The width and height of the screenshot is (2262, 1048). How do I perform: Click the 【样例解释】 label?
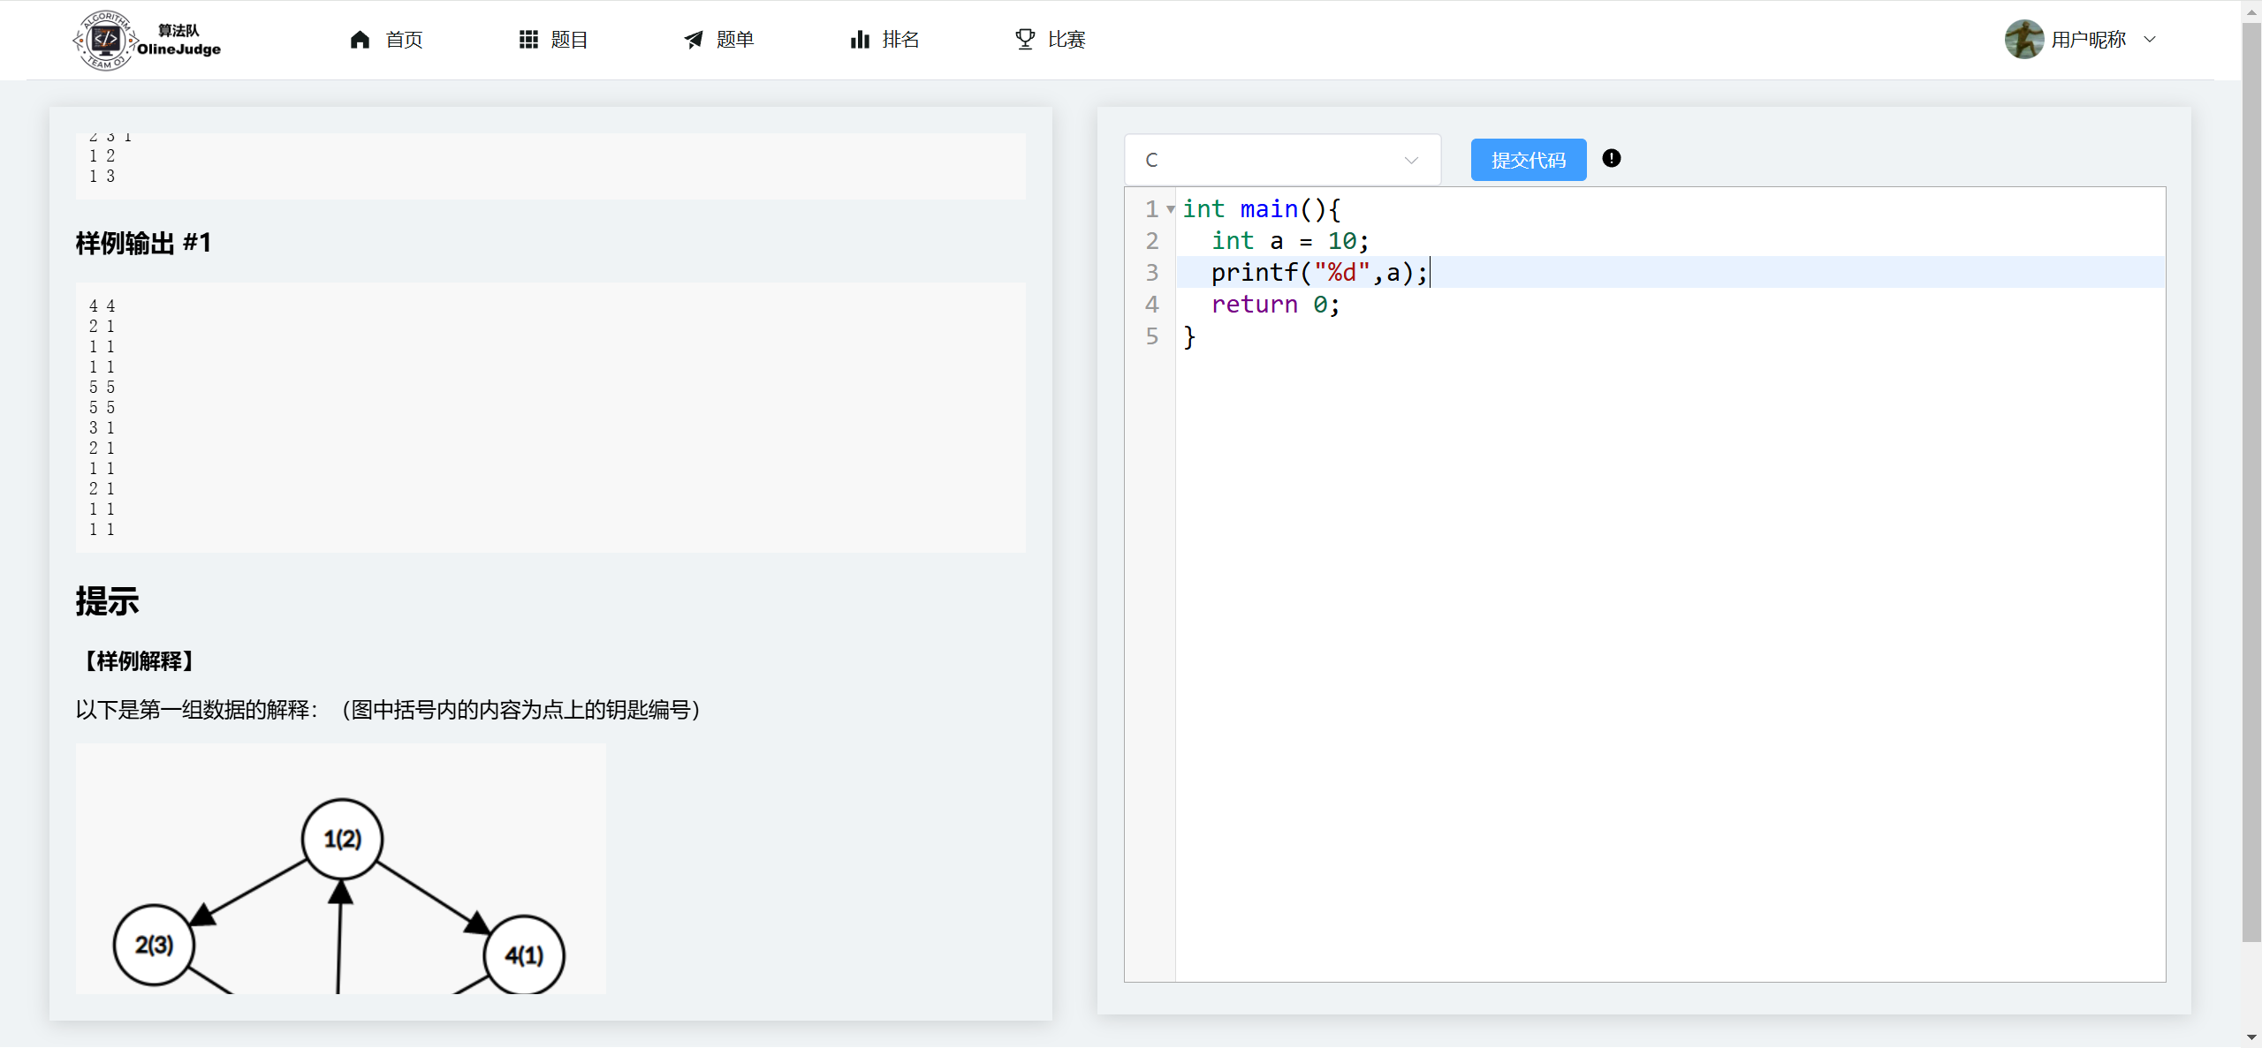click(x=138, y=661)
